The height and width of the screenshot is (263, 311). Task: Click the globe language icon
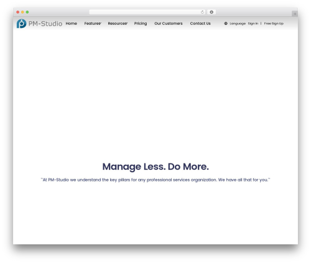pyautogui.click(x=226, y=24)
